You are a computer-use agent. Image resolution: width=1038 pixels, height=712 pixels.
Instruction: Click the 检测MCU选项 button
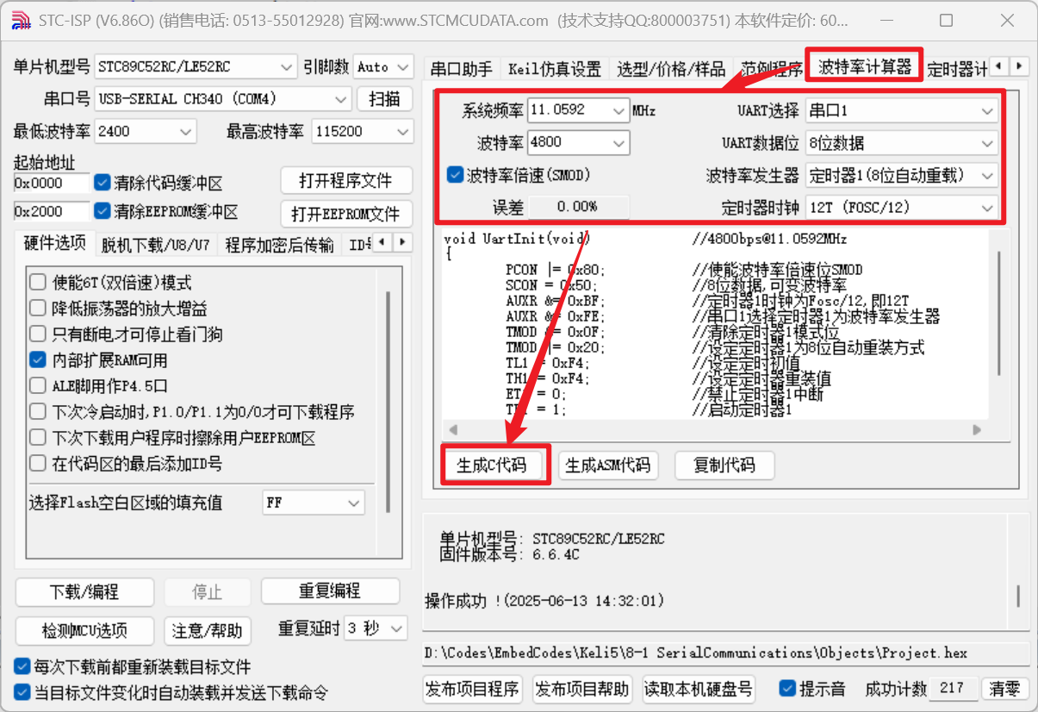click(84, 631)
